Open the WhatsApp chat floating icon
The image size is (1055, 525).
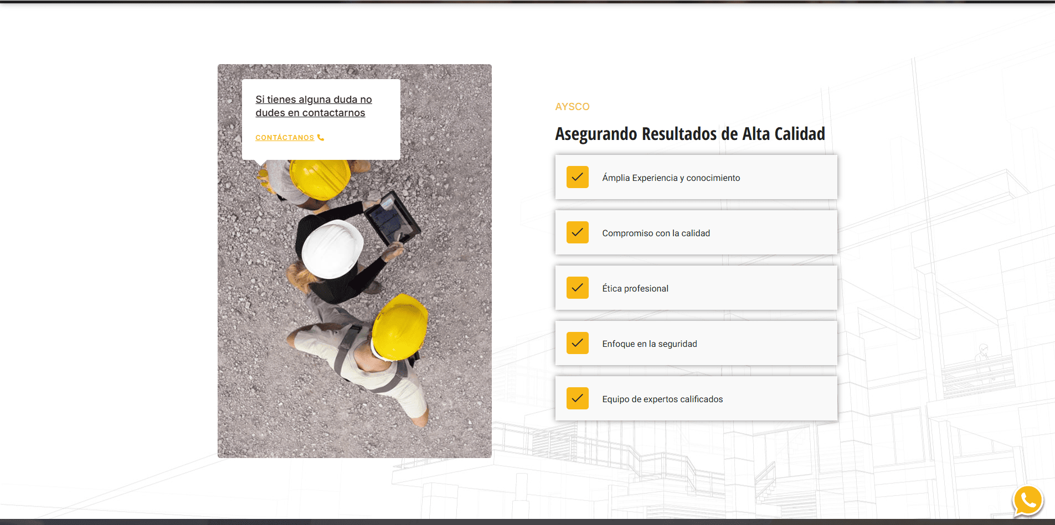(1028, 501)
